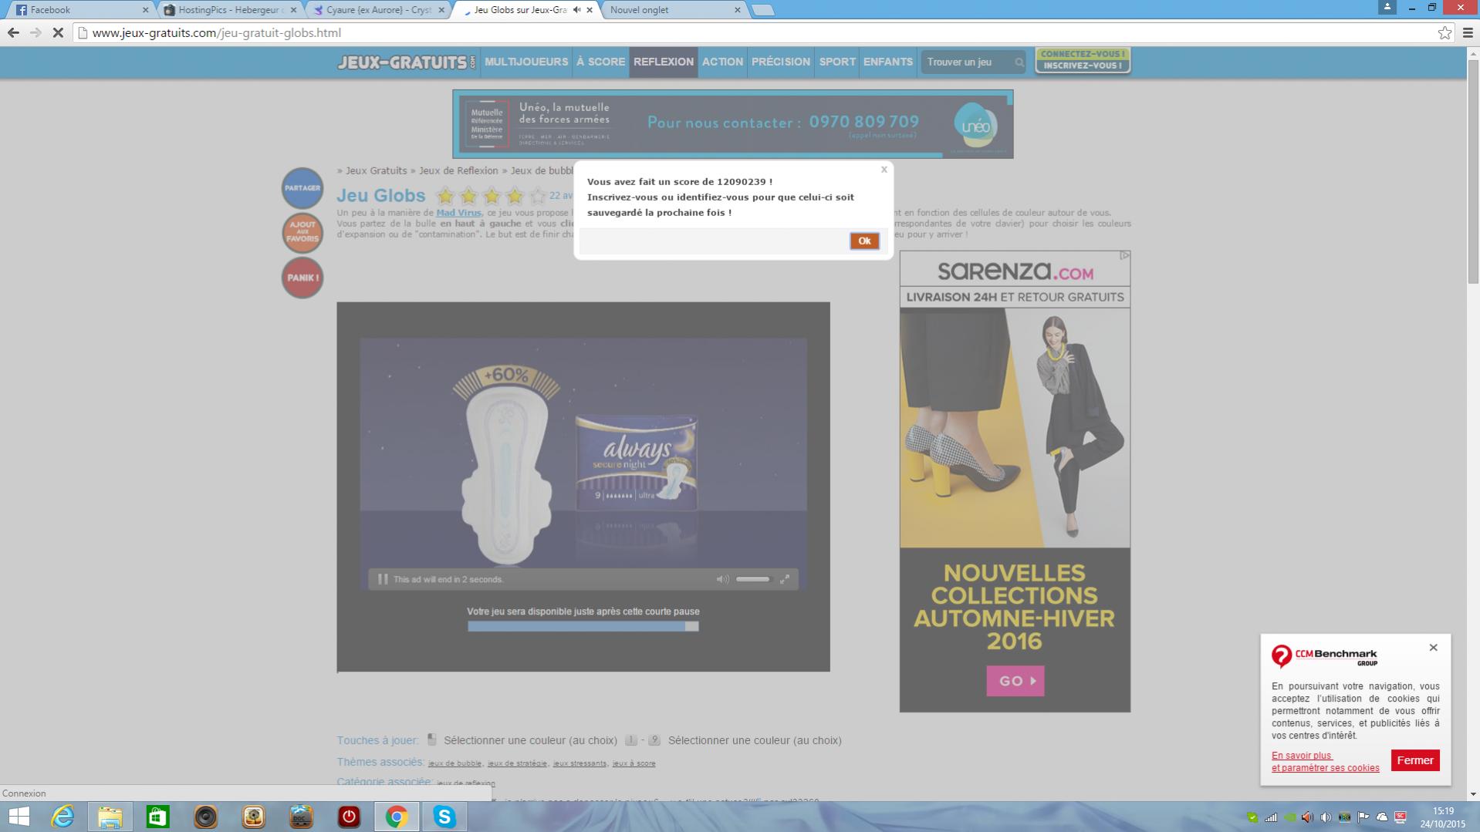Image resolution: width=1480 pixels, height=832 pixels.
Task: Open the Mad Virus link
Action: pos(458,213)
